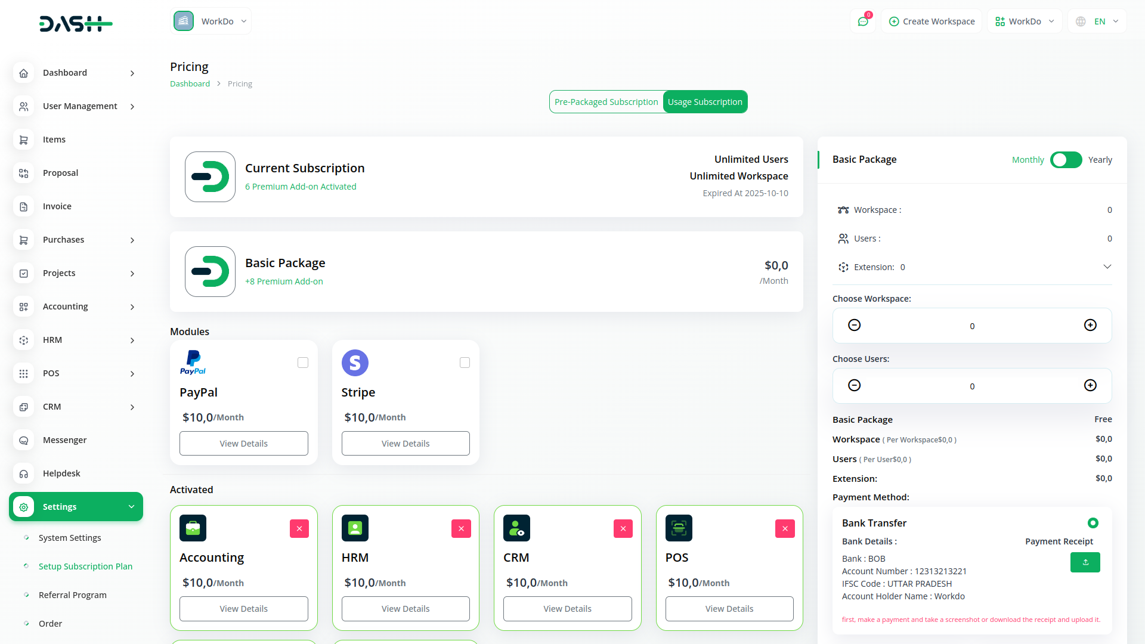The height and width of the screenshot is (644, 1145).
Task: Switch to the Pre-Packaged Subscription tab
Action: 606,101
